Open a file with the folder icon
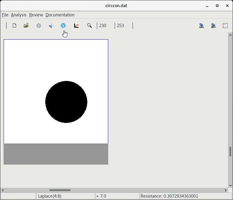This screenshot has width=233, height=200. click(x=26, y=26)
